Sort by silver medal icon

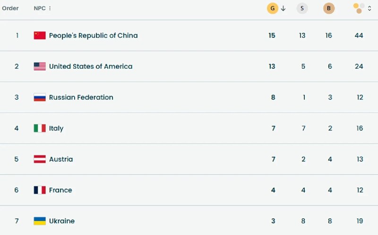[x=302, y=8]
